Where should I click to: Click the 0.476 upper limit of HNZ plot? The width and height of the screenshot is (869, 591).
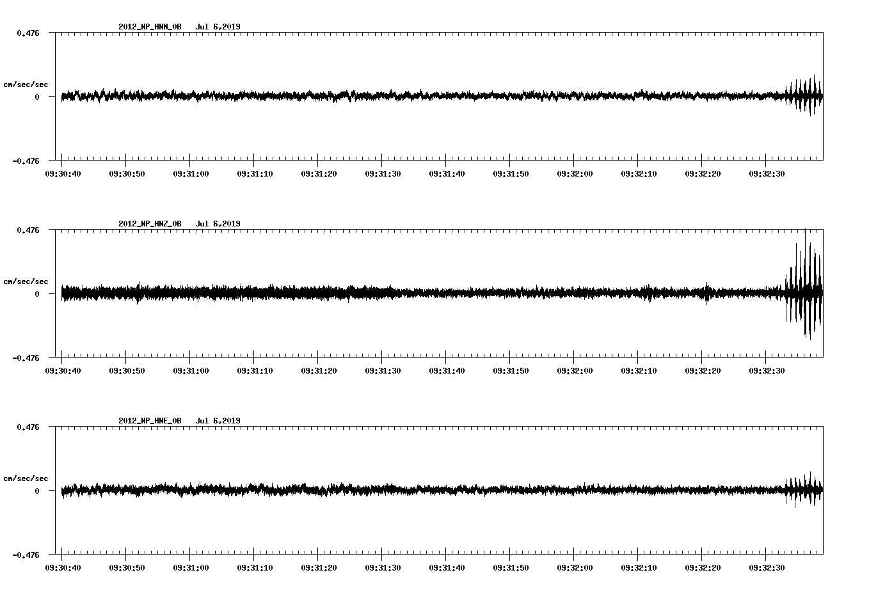pos(28,230)
